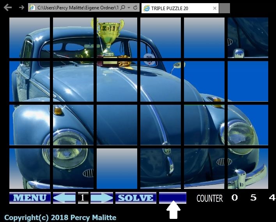Refresh the page with reload icon
Viewport: 276px width, 222px height.
(x=135, y=7)
